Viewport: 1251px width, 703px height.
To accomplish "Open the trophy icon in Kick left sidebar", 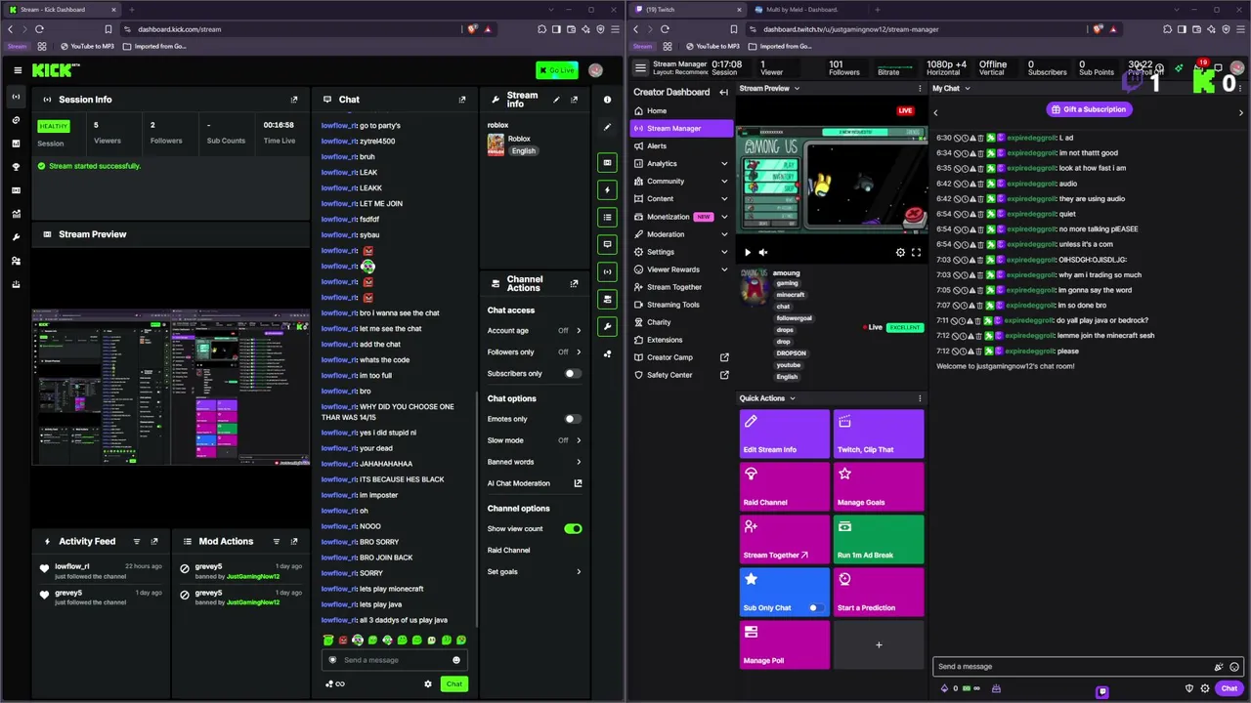I will (16, 167).
